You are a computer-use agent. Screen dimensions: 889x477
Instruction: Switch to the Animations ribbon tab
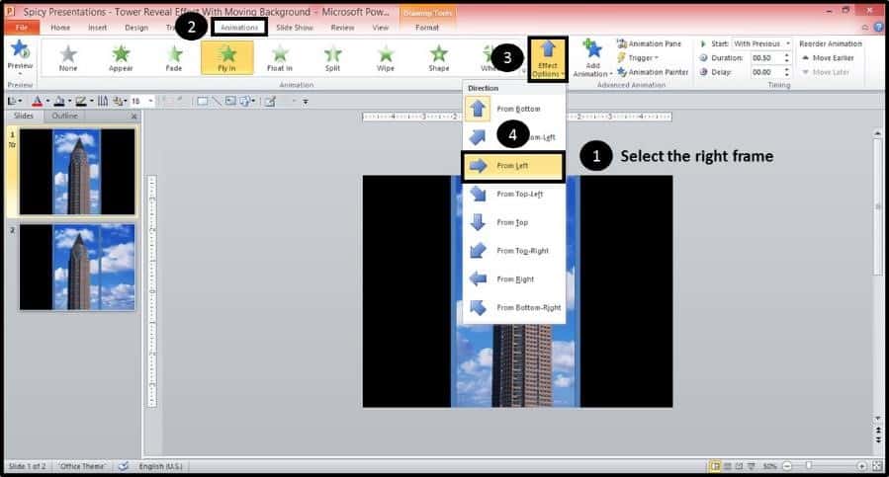pyautogui.click(x=239, y=28)
